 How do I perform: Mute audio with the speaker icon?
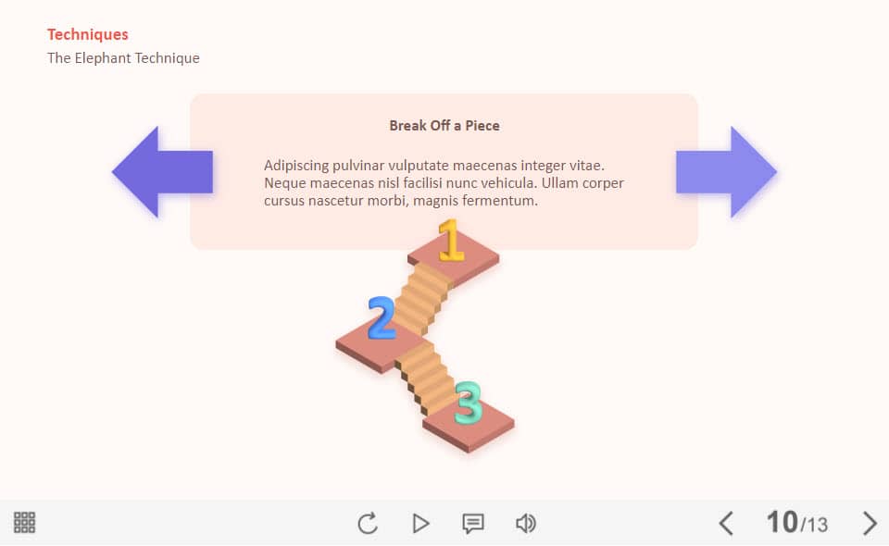(526, 524)
